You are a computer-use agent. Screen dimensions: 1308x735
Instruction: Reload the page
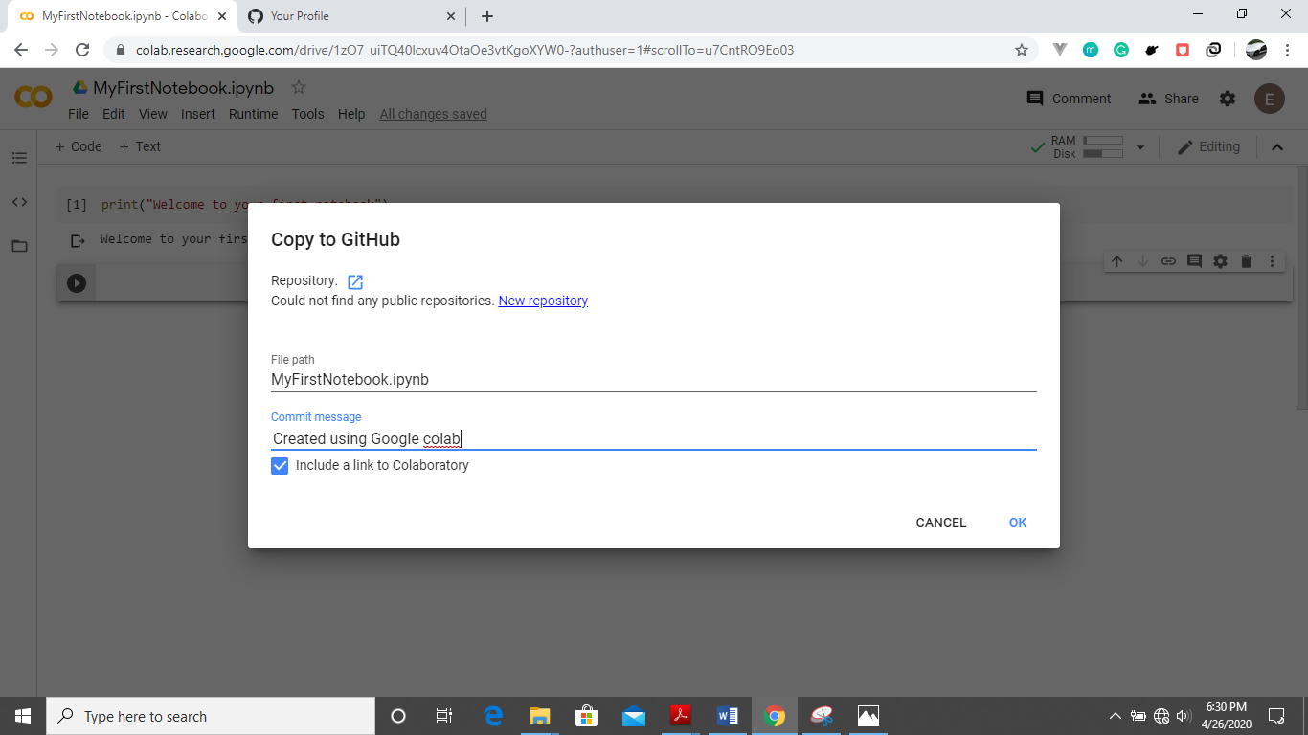[x=82, y=50]
